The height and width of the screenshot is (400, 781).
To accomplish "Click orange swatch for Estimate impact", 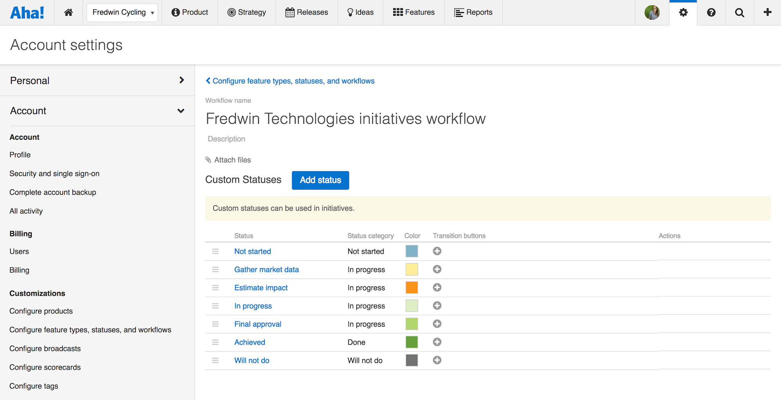I will 412,288.
